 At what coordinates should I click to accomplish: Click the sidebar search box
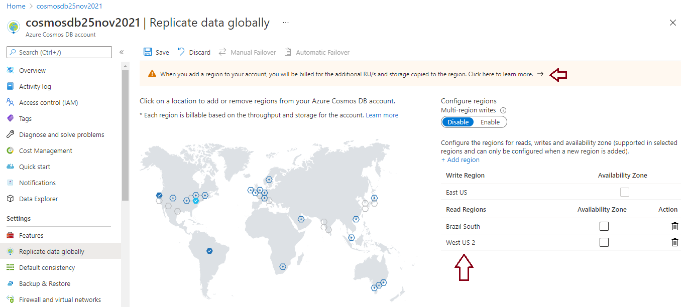59,52
